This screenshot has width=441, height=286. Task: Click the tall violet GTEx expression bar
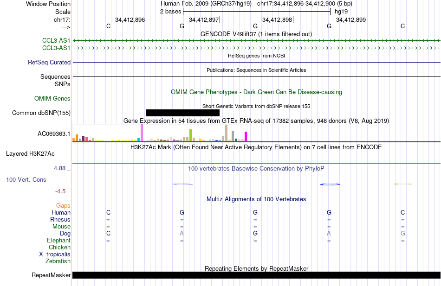click(x=142, y=133)
